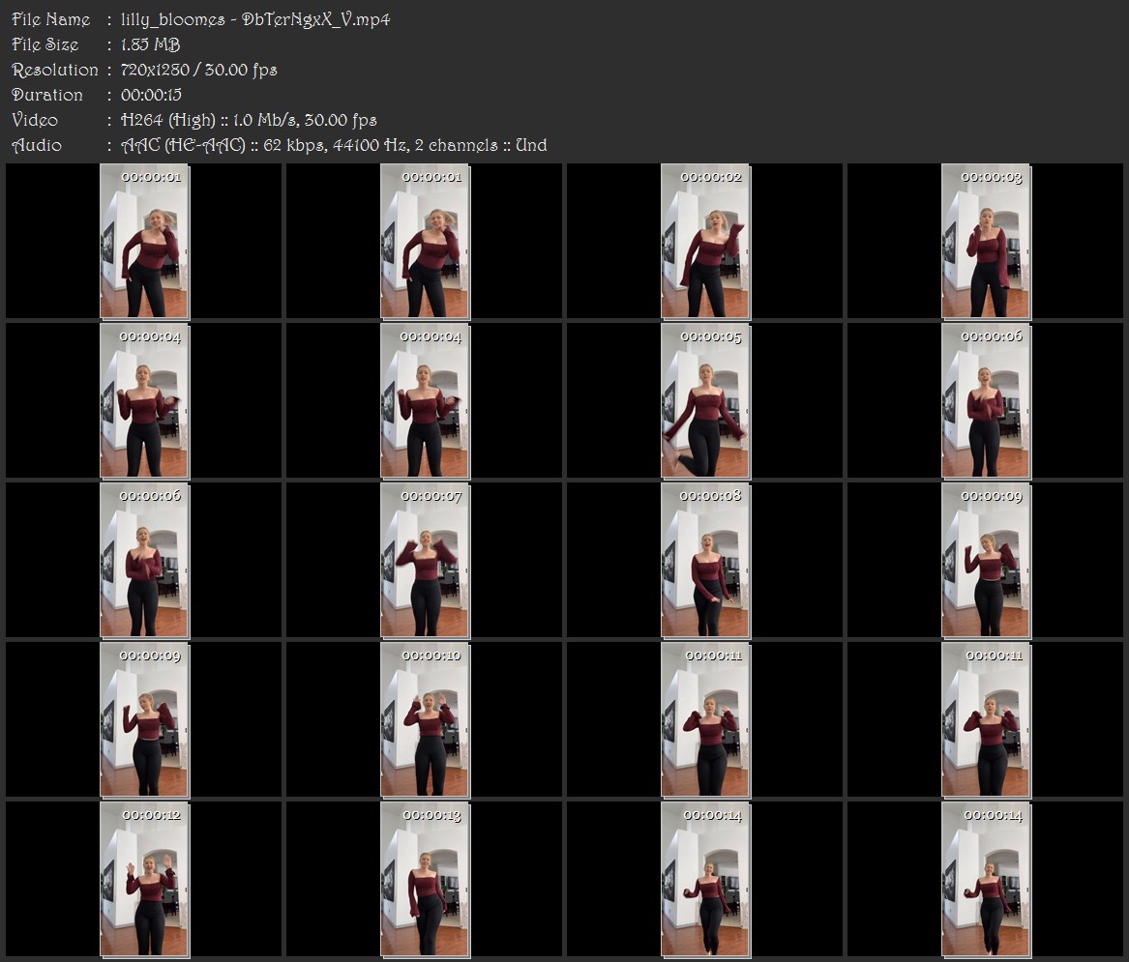Viewport: 1129px width, 962px height.
Task: Pick the frame stamped 00:00:12
Action: click(144, 879)
